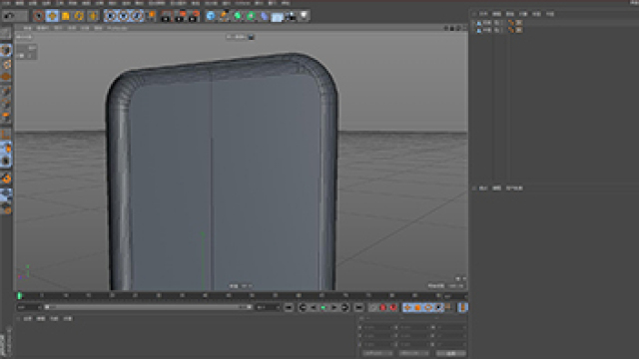Open the coordinate mode dropdown below coordinates
Viewport: 639px width, 359px height.
coord(377,353)
